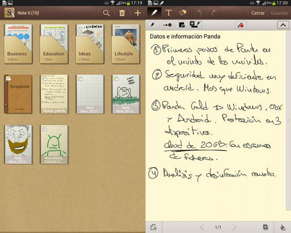291x233 pixels.
Task: Open the Scrapbook notebook
Action: 18,94
